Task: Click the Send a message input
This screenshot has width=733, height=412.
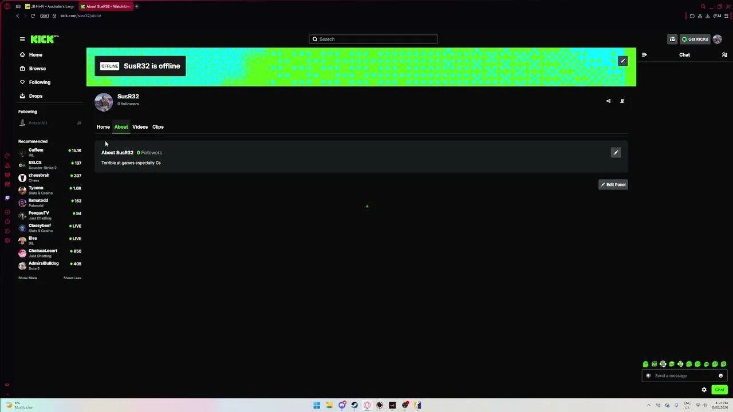Action: click(x=684, y=376)
